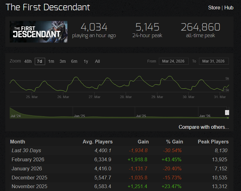Click the 264,860 all-time peak stat

pos(201,31)
